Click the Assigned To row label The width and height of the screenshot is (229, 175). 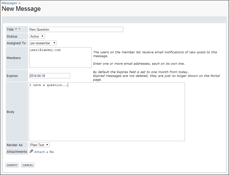click(16, 43)
